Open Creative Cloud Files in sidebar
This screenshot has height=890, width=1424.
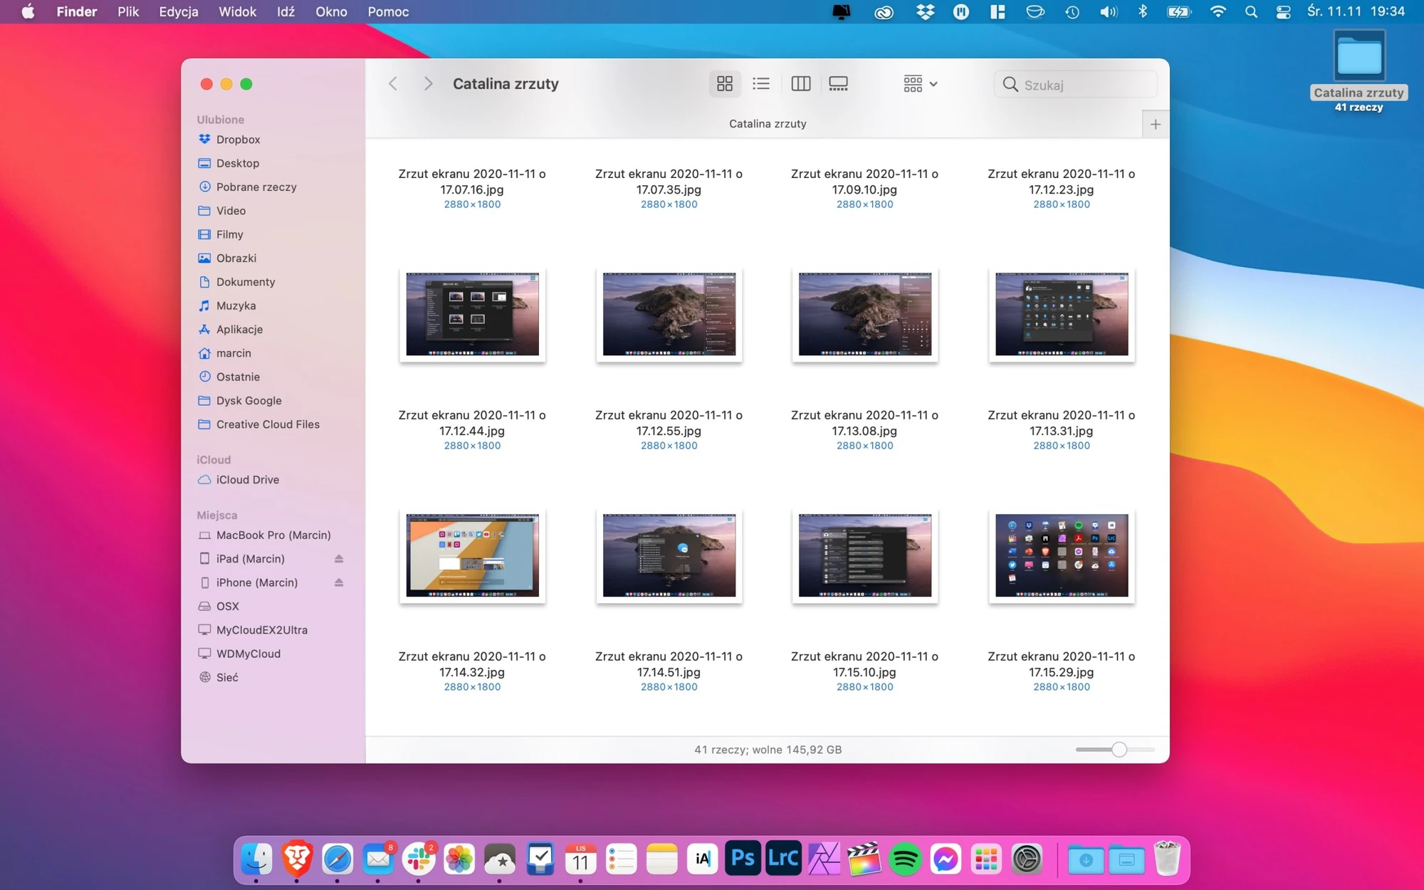(x=268, y=424)
